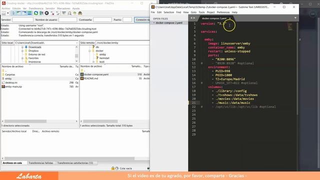Open the Archivo menu in FileZilla
This screenshot has height=180, width=320.
6,8
